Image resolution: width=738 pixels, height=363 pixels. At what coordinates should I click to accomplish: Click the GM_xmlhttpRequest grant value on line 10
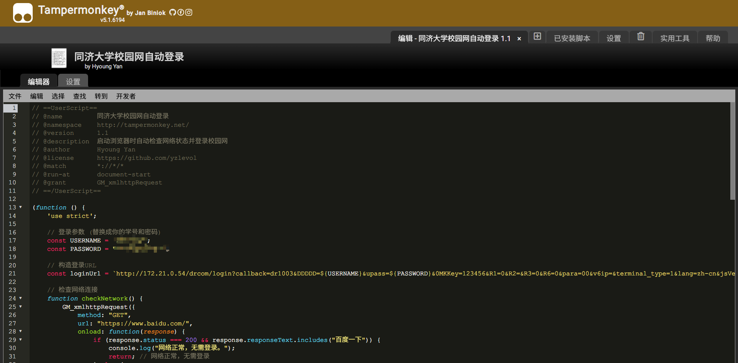pos(129,182)
